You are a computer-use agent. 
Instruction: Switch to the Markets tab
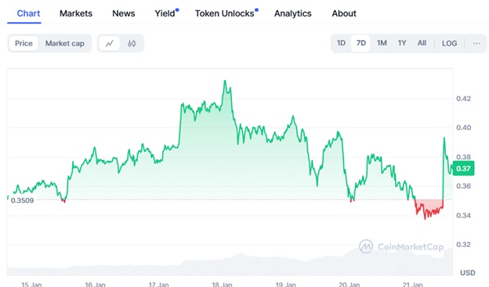point(76,13)
